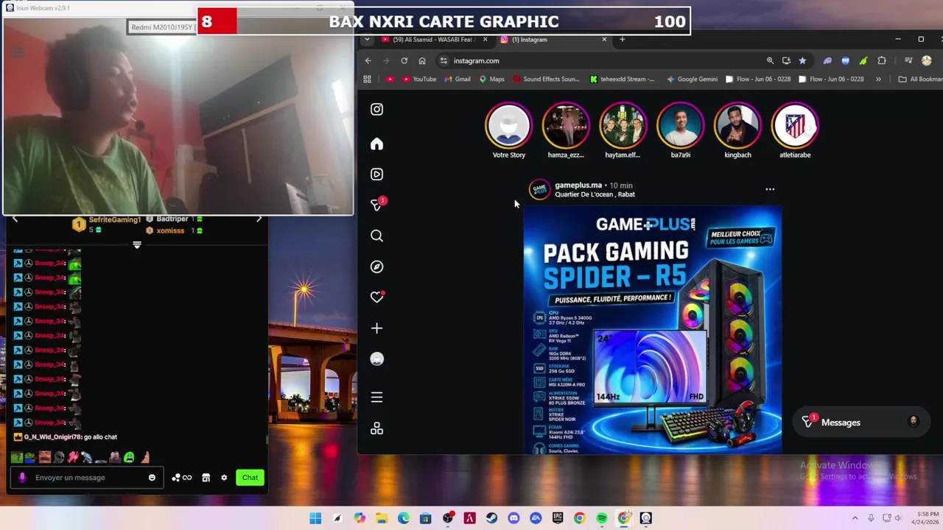Send message with green Chat button

click(x=250, y=478)
